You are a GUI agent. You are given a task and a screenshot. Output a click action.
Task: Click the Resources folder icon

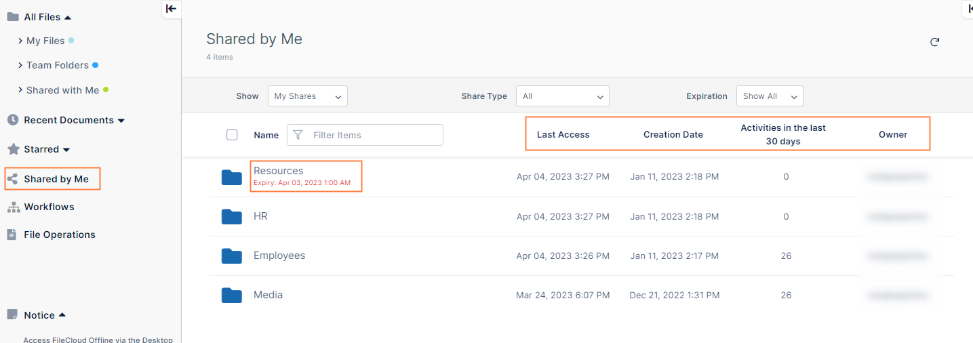(x=231, y=178)
